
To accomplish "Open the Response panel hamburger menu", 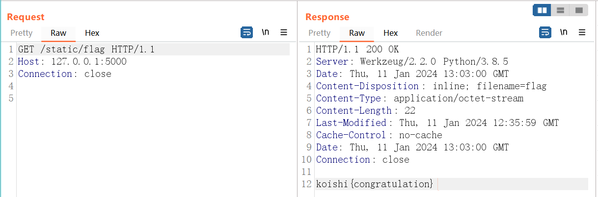I will (x=582, y=33).
